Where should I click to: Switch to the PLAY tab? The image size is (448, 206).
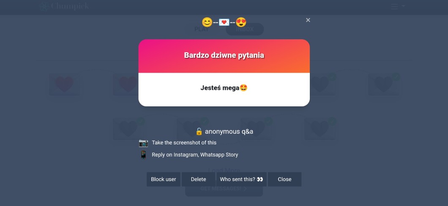(x=202, y=29)
